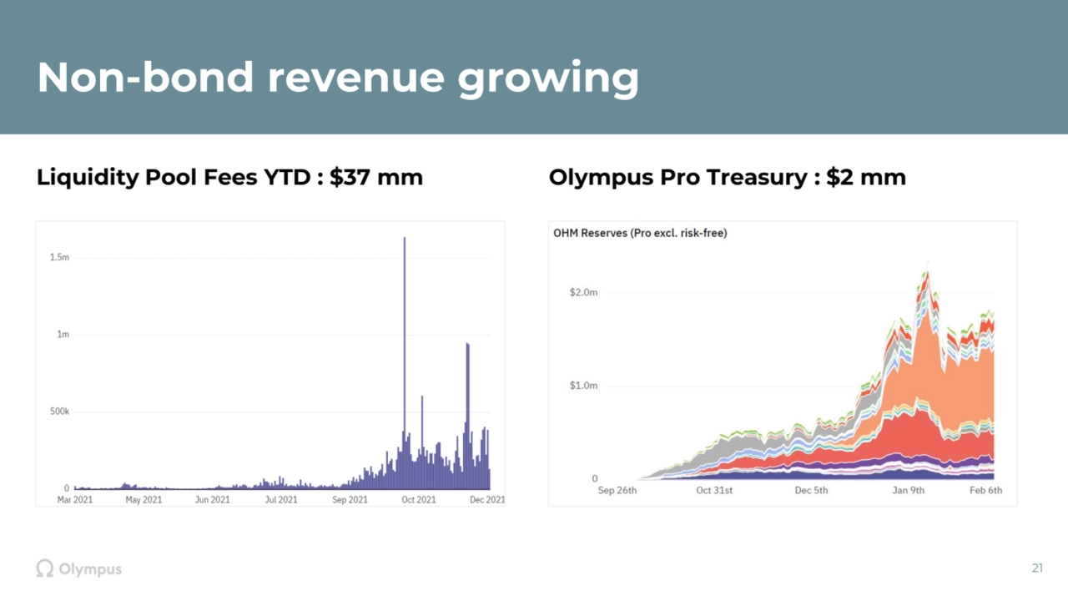This screenshot has height=601, width=1068.
Task: Click the 'Jul 2021' x-axis label
Action: coord(281,500)
